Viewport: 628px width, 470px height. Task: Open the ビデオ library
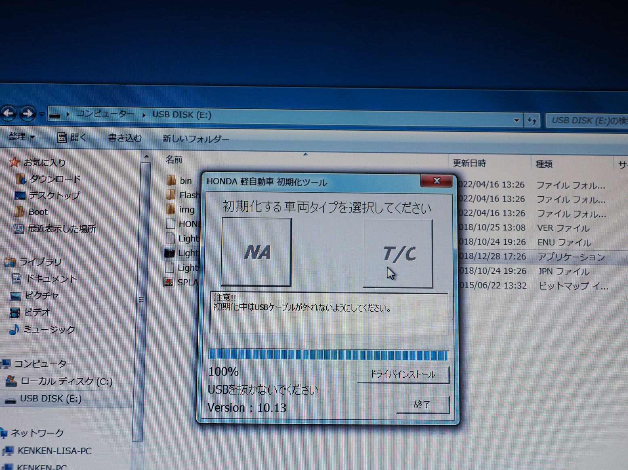(38, 312)
